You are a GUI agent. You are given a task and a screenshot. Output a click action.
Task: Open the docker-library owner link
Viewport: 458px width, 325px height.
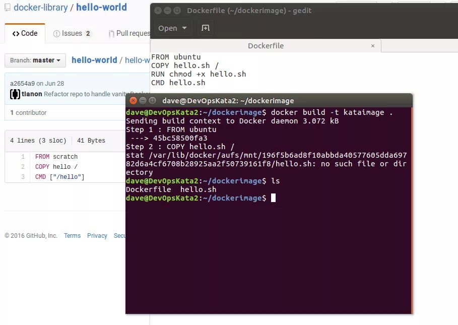point(41,7)
